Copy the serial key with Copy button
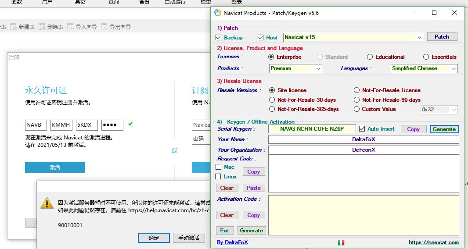The image size is (468, 249). pyautogui.click(x=414, y=129)
